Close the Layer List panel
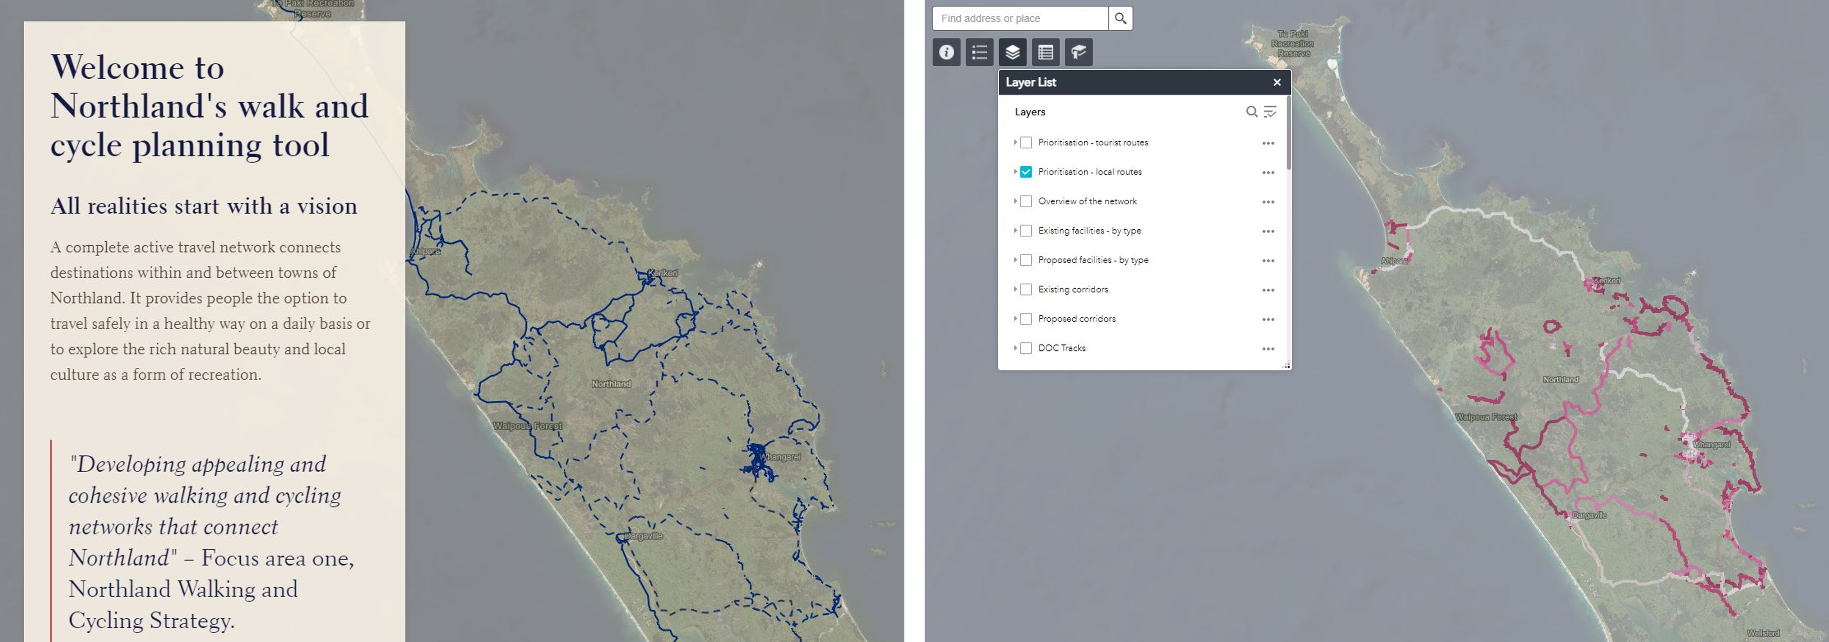 coord(1277,82)
